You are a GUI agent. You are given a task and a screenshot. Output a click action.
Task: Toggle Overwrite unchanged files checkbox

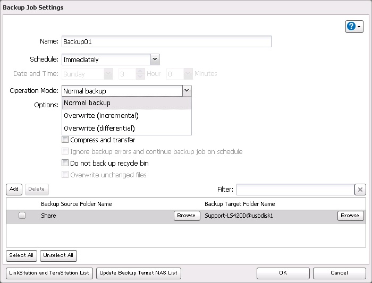pyautogui.click(x=65, y=175)
